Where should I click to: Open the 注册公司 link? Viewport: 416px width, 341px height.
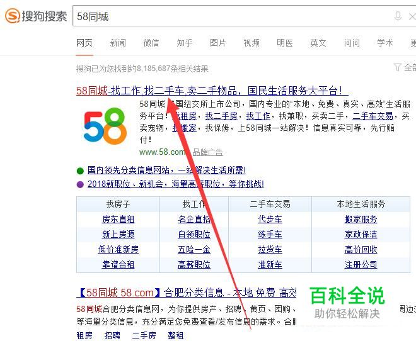tap(361, 264)
